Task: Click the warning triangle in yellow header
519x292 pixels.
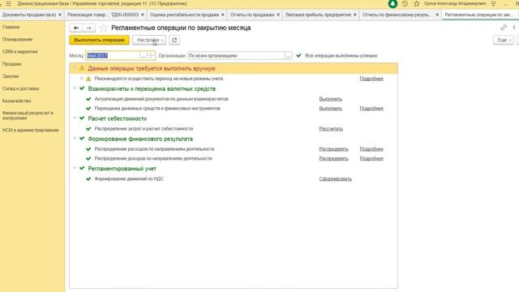Action: coord(82,68)
